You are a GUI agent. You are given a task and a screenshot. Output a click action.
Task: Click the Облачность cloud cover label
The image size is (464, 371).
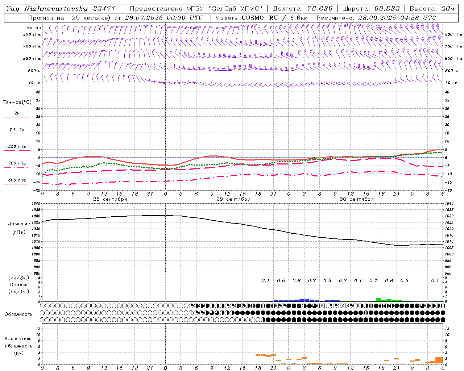18,314
